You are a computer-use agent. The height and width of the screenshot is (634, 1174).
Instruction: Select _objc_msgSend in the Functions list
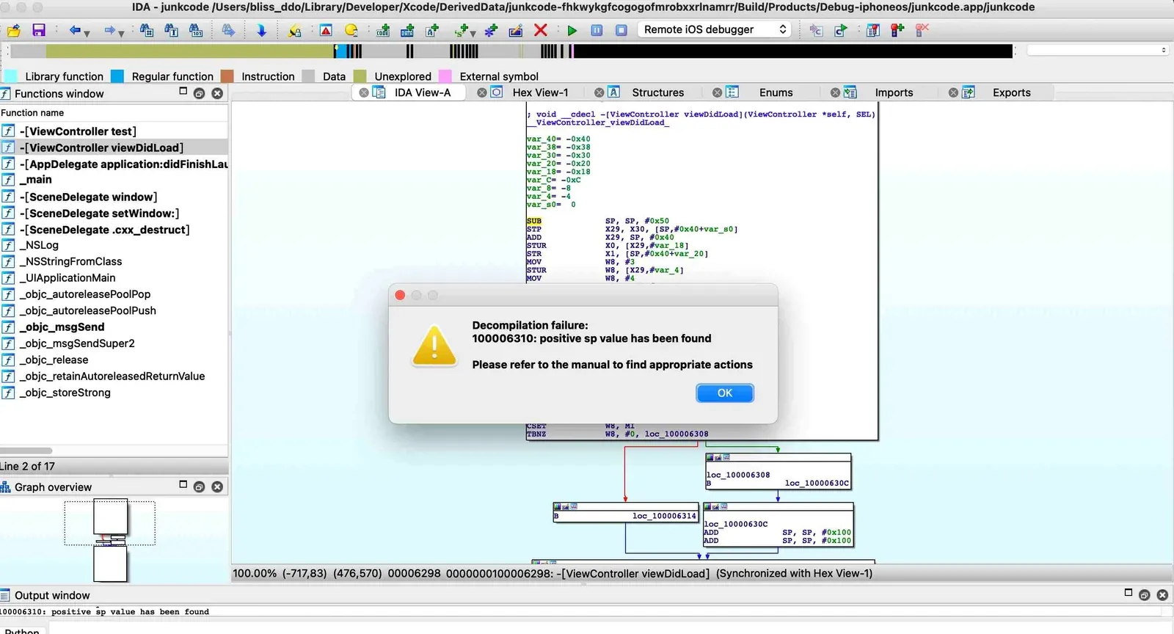coord(114,327)
